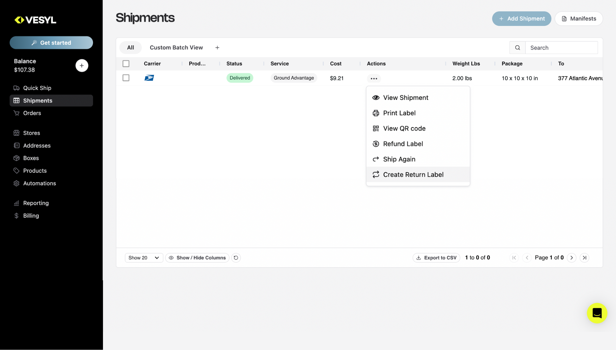The width and height of the screenshot is (616, 350).
Task: Open the Show 20 dropdown
Action: (143, 258)
